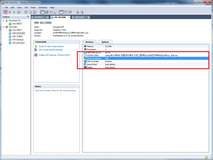
Task: Toggle the sidebar view toolbar icon
Action: click(x=42, y=12)
